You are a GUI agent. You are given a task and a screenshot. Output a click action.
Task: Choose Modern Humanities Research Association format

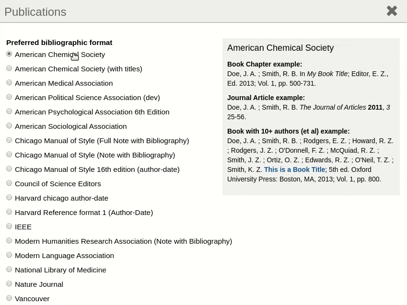pyautogui.click(x=9, y=241)
